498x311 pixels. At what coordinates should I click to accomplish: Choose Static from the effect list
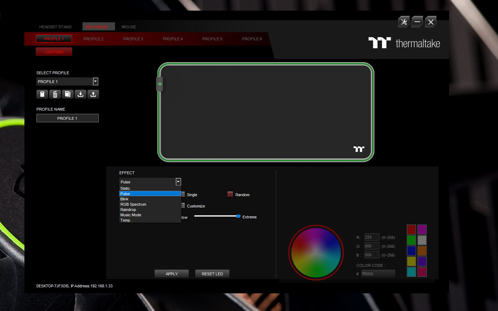coord(150,188)
